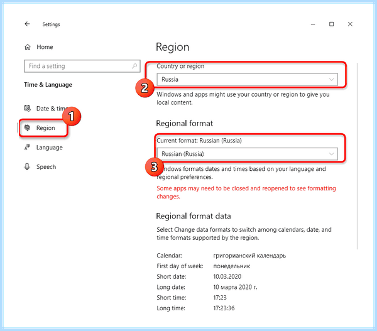Viewport: 377px width, 331px height.
Task: Click the red 'Some apps may need' warning text
Action: click(x=246, y=192)
